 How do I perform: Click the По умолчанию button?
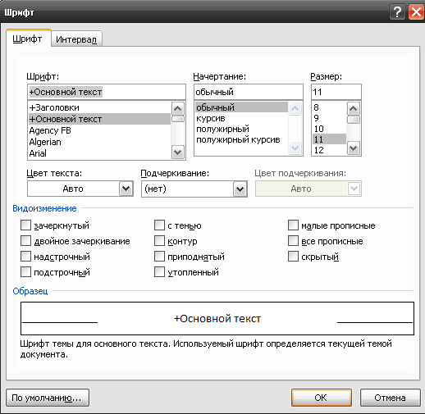[48, 398]
